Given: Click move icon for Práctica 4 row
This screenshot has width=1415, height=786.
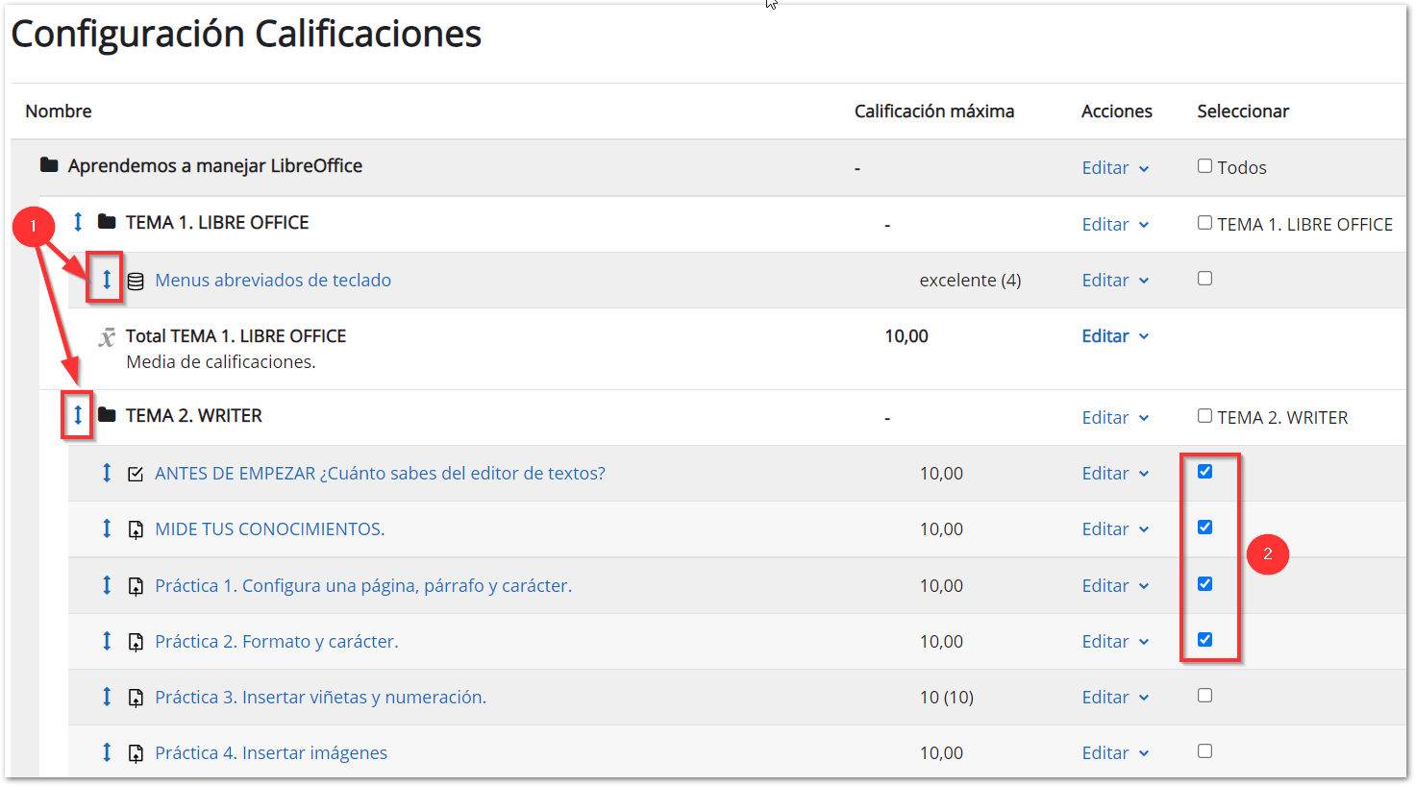Looking at the screenshot, I should point(107,752).
